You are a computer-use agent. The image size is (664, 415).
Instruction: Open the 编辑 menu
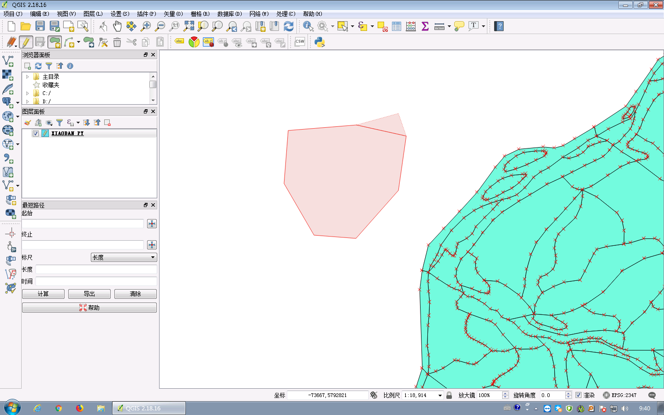(x=40, y=14)
